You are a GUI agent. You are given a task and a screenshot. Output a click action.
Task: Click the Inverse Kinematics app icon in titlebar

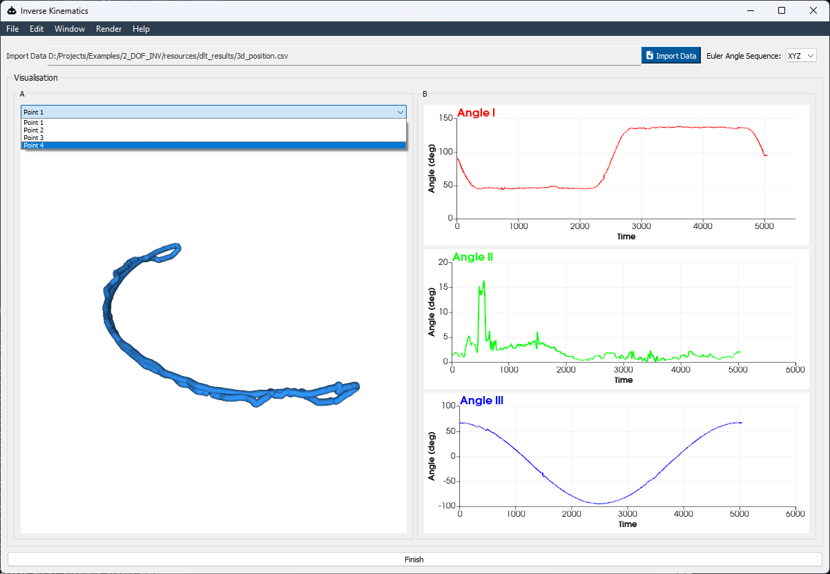[x=10, y=10]
